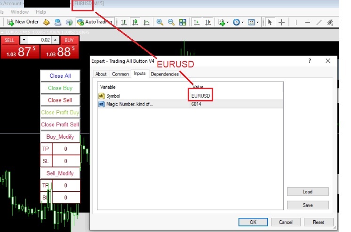Click the Buy_Modify button
The height and width of the screenshot is (232, 351).
tap(60, 137)
